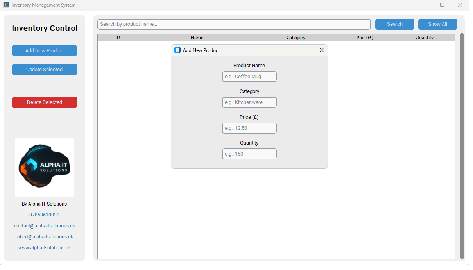Click the Name column header
473x270 pixels.
point(197,37)
